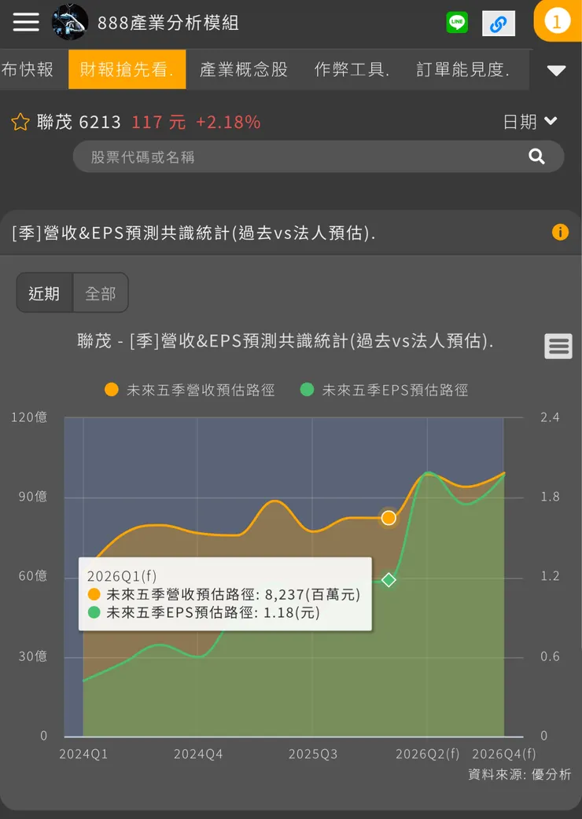Image resolution: width=582 pixels, height=819 pixels.
Task: Select the 全部 range button
Action: [x=101, y=293]
